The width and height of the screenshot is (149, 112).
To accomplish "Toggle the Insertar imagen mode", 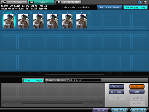I will 33,80.
